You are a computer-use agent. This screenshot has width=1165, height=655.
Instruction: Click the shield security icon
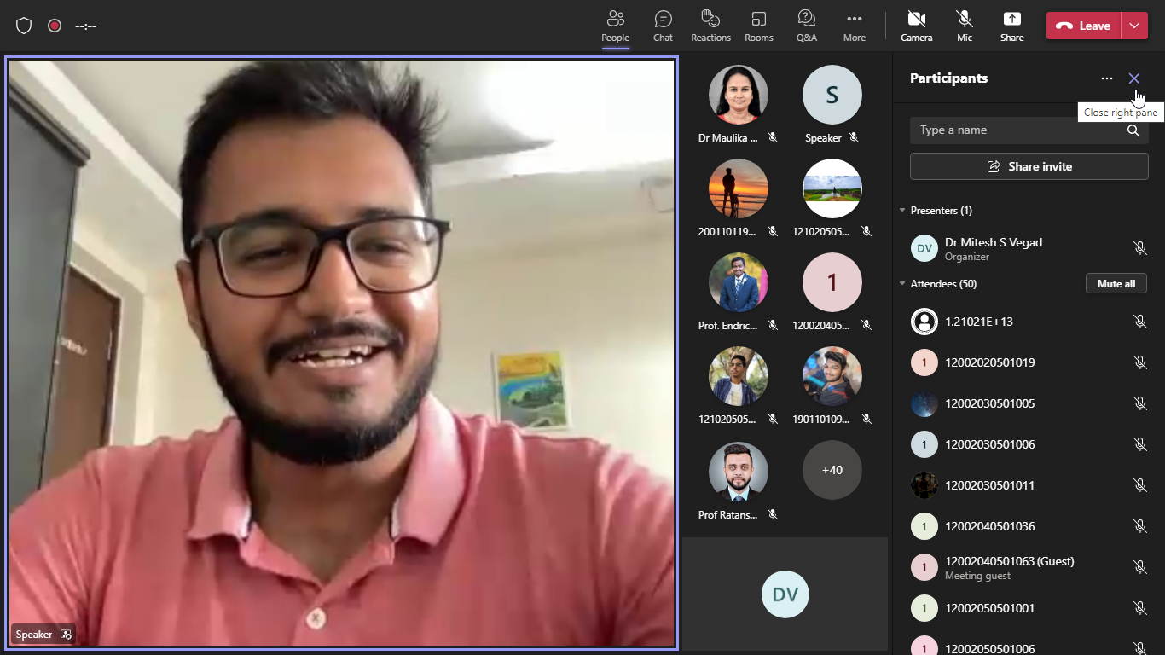click(x=24, y=26)
